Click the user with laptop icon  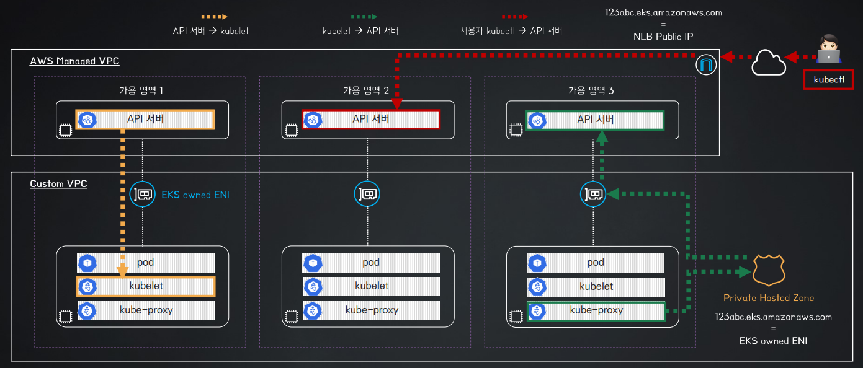(x=828, y=50)
